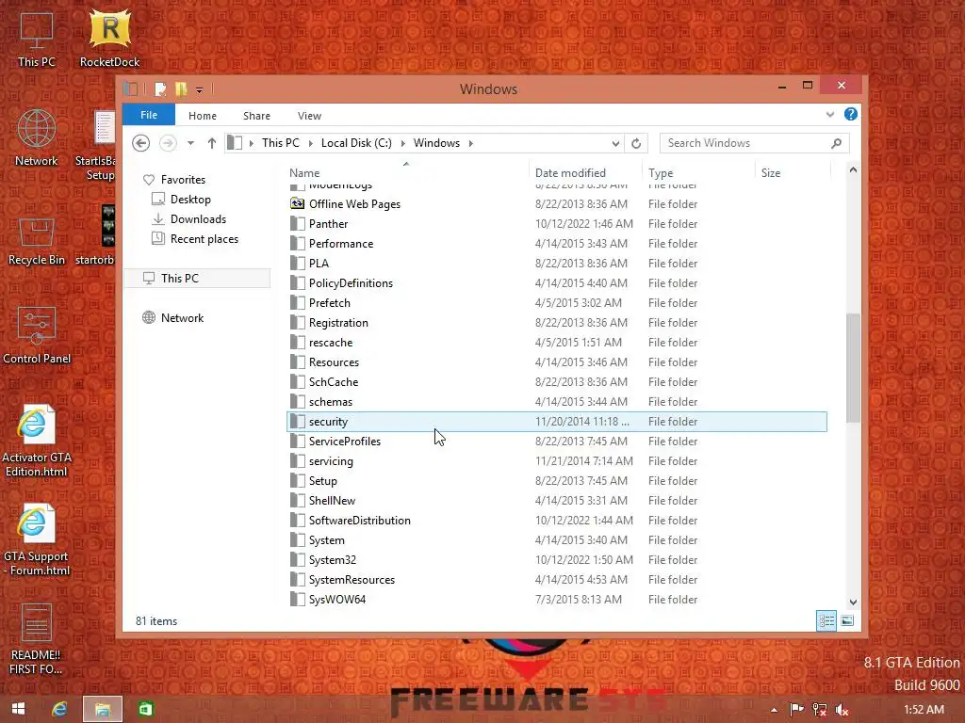
Task: Open the File ribbon tab
Action: 149,115
